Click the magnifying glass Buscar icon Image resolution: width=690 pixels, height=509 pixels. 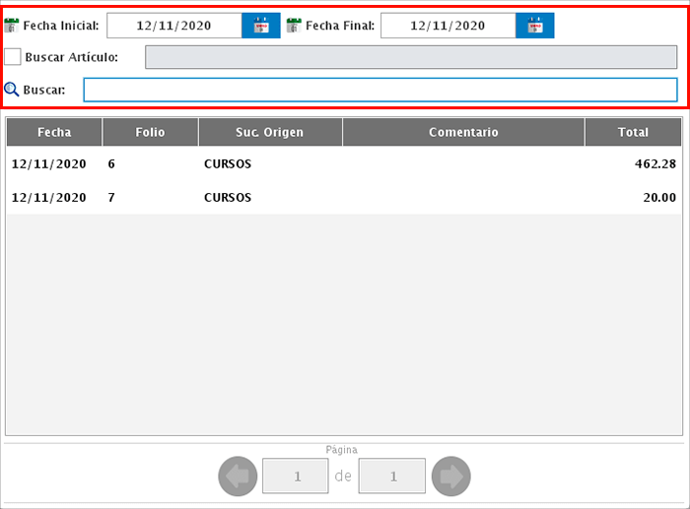(x=12, y=90)
